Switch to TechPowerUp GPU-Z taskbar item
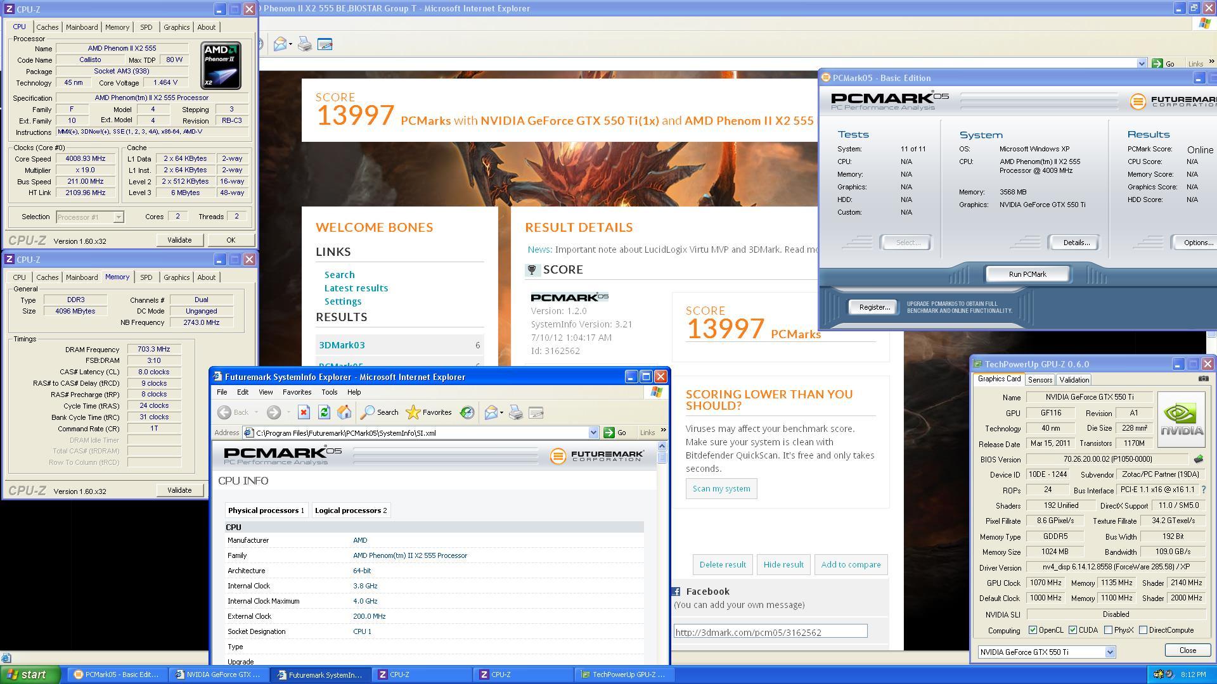This screenshot has height=684, width=1217. (624, 674)
